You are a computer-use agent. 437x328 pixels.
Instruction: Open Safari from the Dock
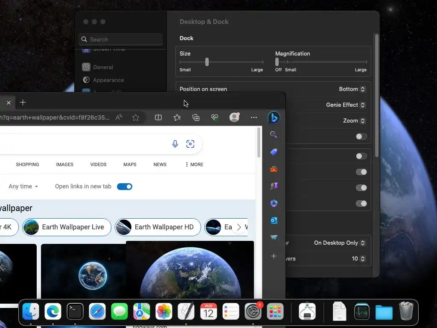tap(97, 311)
